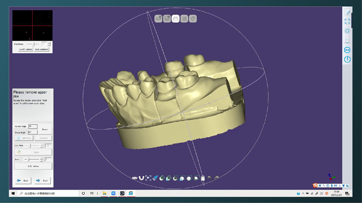Click the paintbrush tool in bottom toolbar
Image resolution: width=362 pixels, height=203 pixels.
[155, 178]
